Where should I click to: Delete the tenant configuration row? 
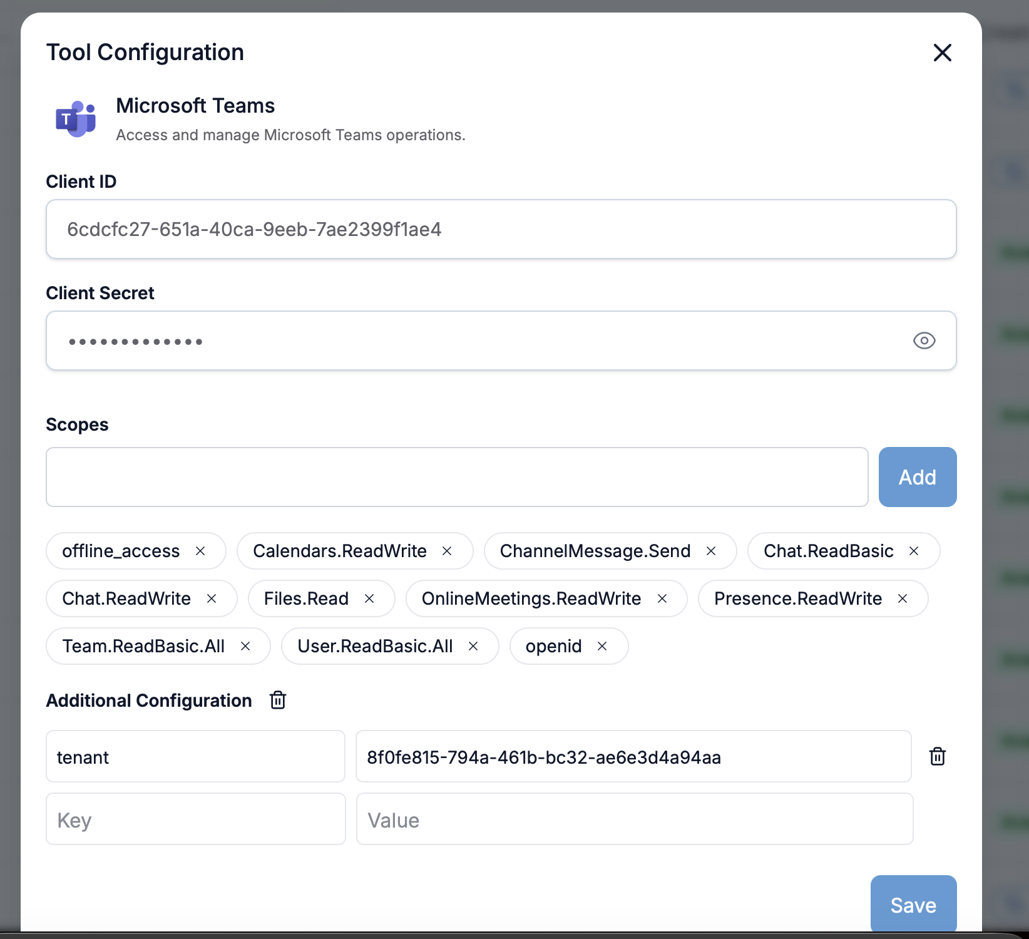(937, 756)
